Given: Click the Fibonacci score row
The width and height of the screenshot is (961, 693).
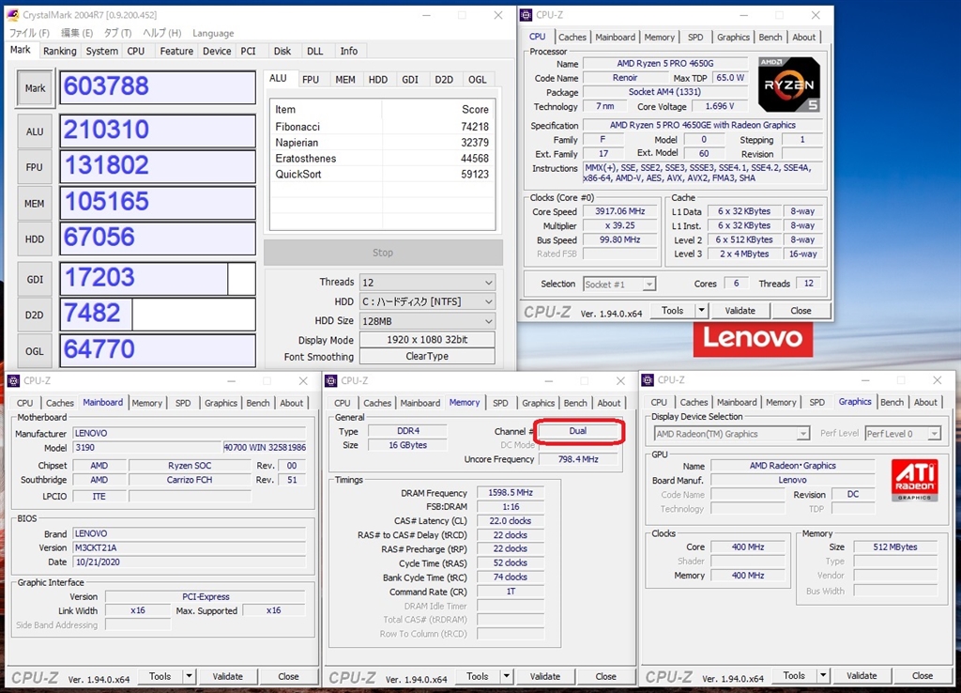Looking at the screenshot, I should tap(382, 127).
